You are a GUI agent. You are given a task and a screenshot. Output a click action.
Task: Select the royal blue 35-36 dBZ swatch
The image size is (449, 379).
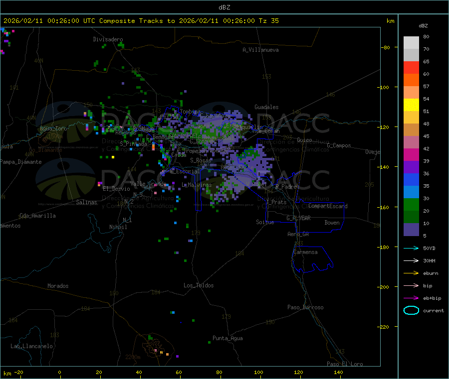click(411, 179)
